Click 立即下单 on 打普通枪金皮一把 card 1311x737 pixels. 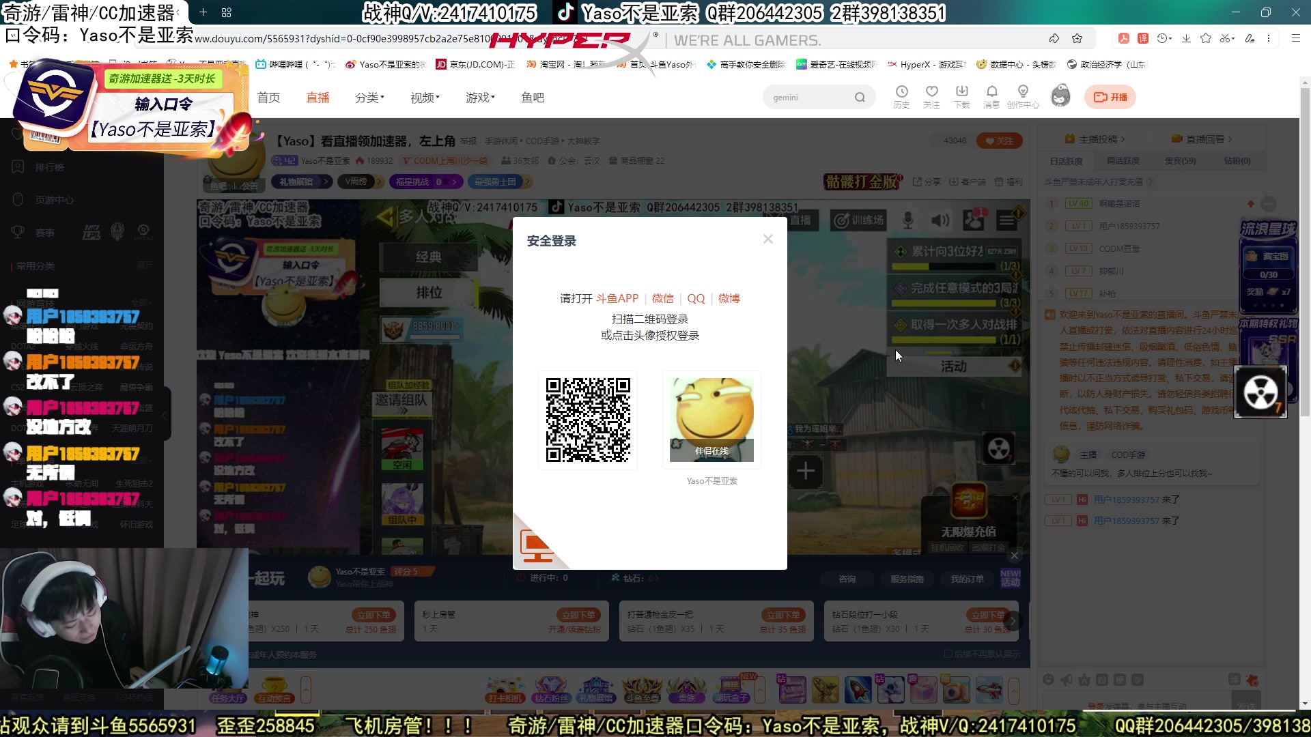tap(783, 615)
